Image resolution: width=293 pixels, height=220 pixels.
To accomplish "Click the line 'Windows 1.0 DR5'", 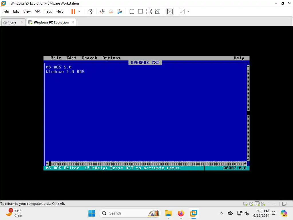I will [x=65, y=72].
